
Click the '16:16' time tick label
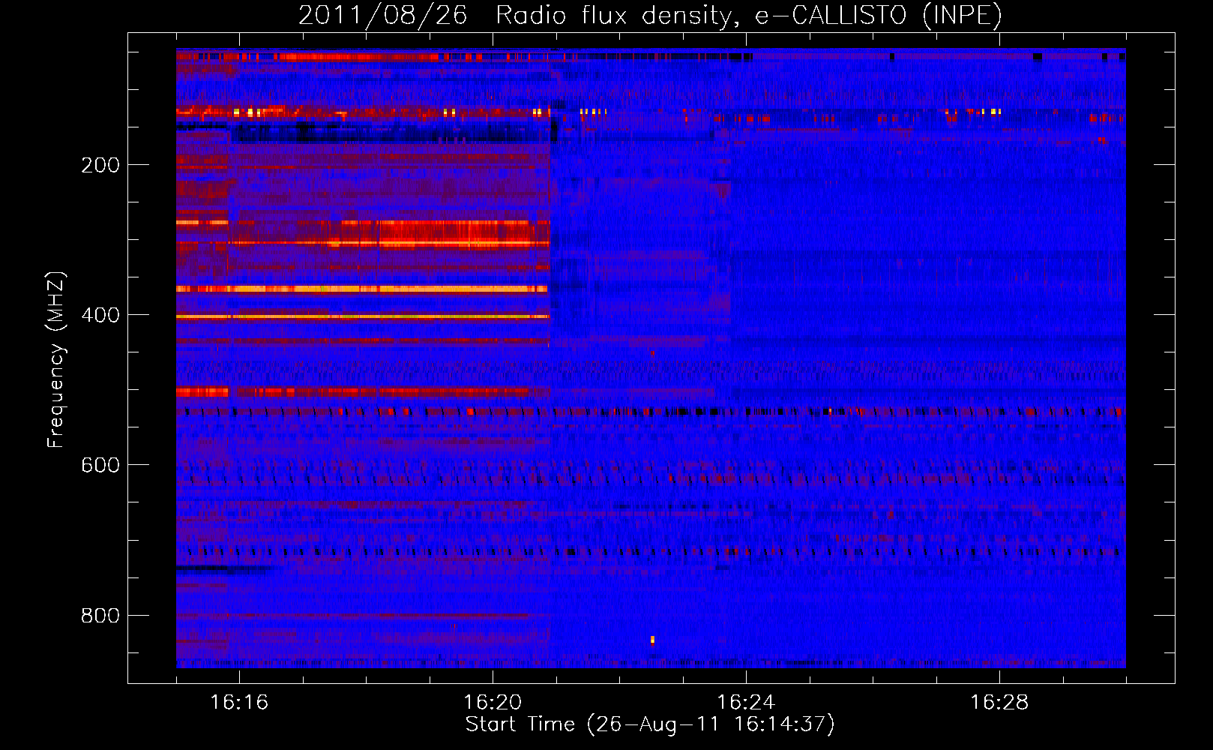239,702
